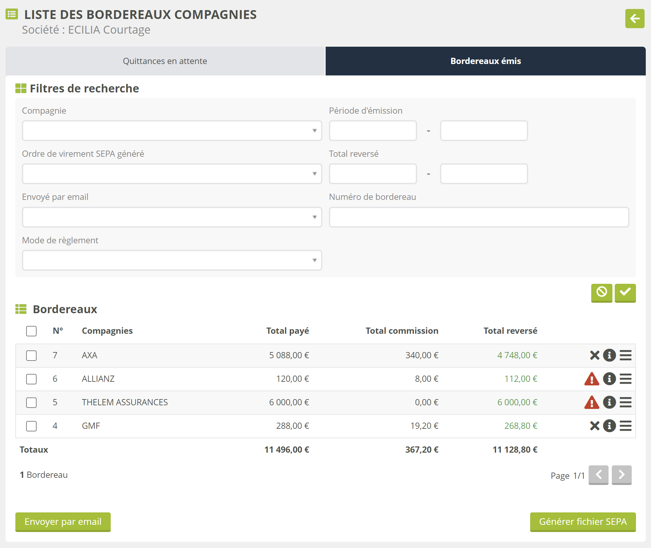Select the Bordereaux émis tab
Image resolution: width=651 pixels, height=548 pixels.
tap(485, 61)
